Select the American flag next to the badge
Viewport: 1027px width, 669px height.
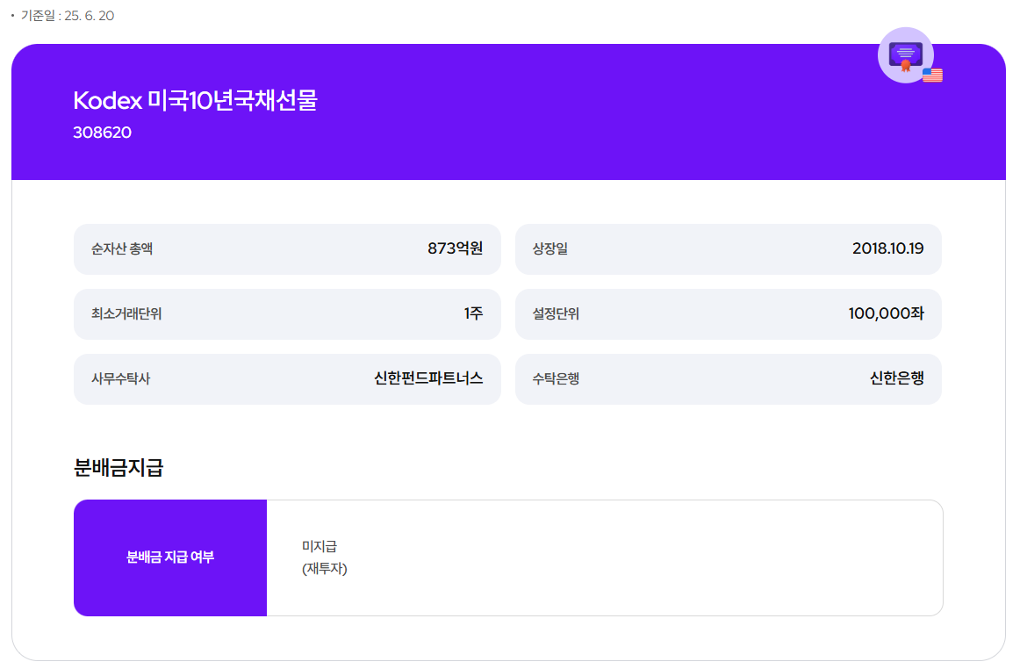pos(931,75)
